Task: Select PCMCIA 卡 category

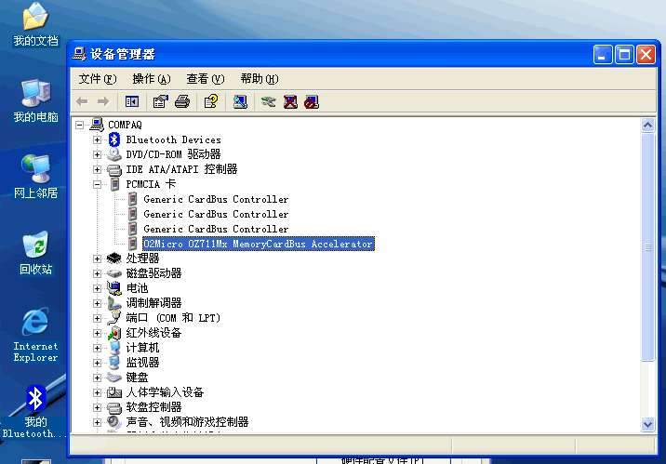Action: click(x=151, y=184)
